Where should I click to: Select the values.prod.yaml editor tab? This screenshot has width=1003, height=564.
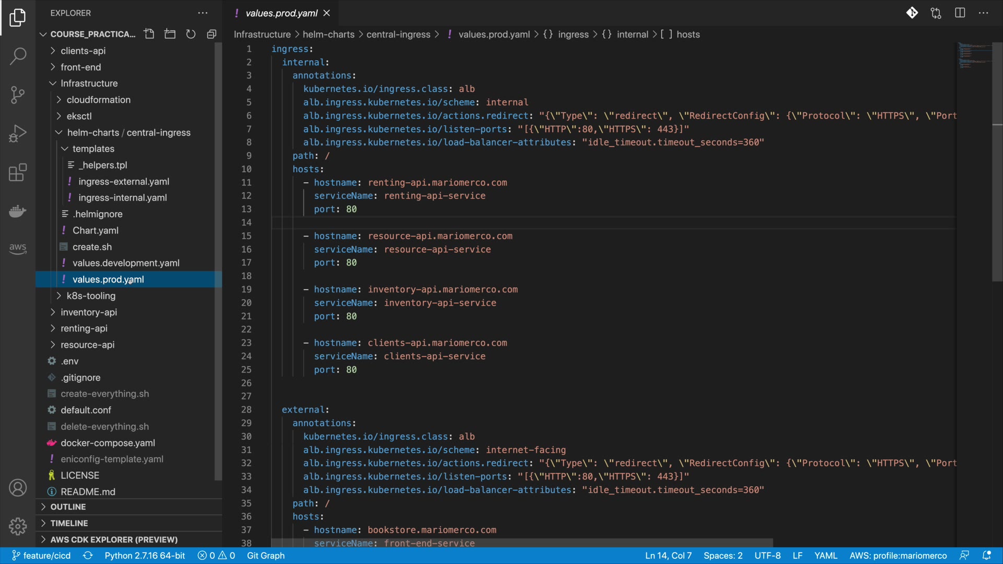pyautogui.click(x=281, y=13)
